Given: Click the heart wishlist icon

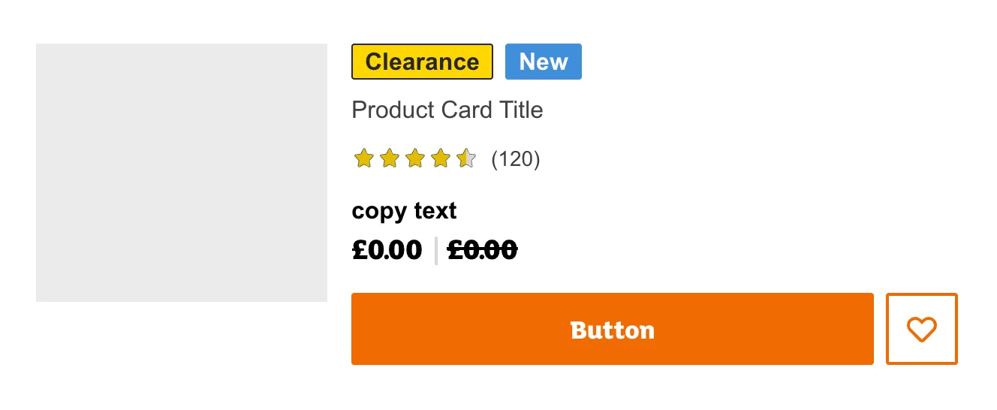Looking at the screenshot, I should [921, 329].
